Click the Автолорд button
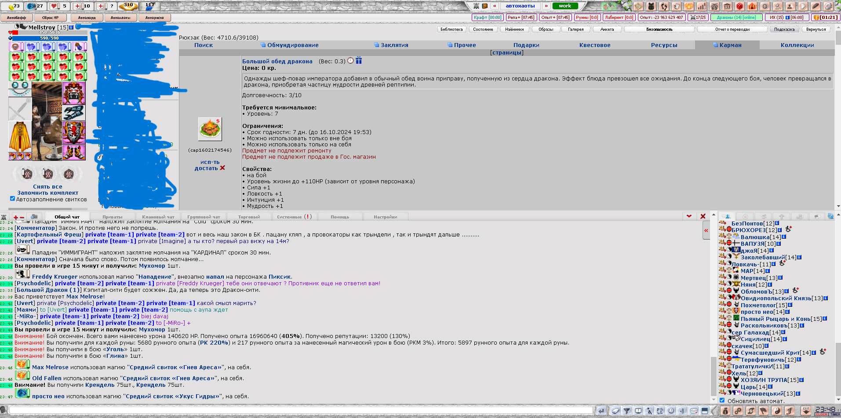841x418 pixels. point(87,18)
